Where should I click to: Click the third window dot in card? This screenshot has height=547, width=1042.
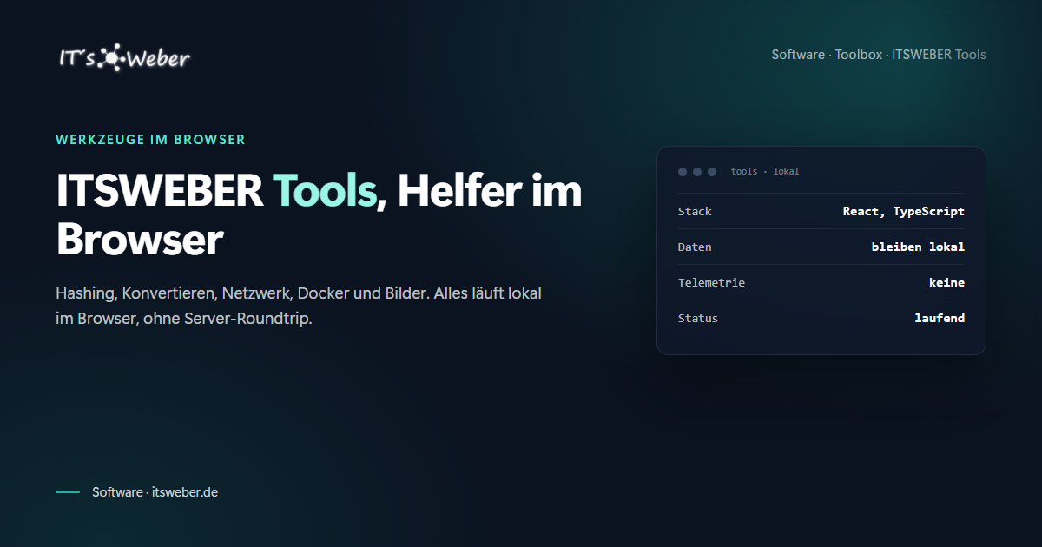pos(712,172)
